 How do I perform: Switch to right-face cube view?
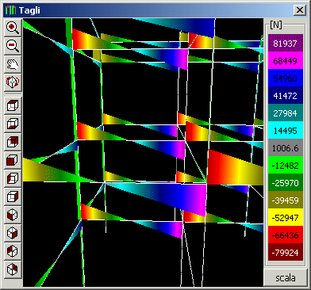tap(13, 197)
